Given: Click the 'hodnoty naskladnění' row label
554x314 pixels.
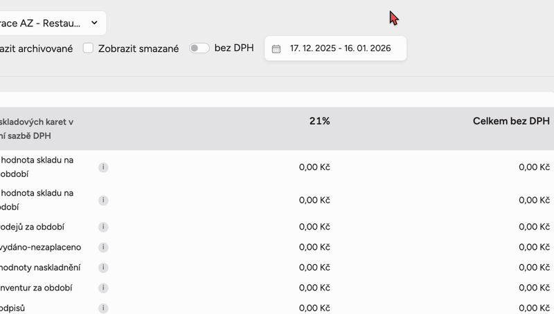Looking at the screenshot, I should [x=40, y=268].
